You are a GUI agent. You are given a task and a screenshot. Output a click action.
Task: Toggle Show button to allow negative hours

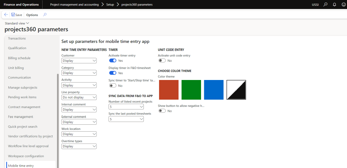[162, 111]
